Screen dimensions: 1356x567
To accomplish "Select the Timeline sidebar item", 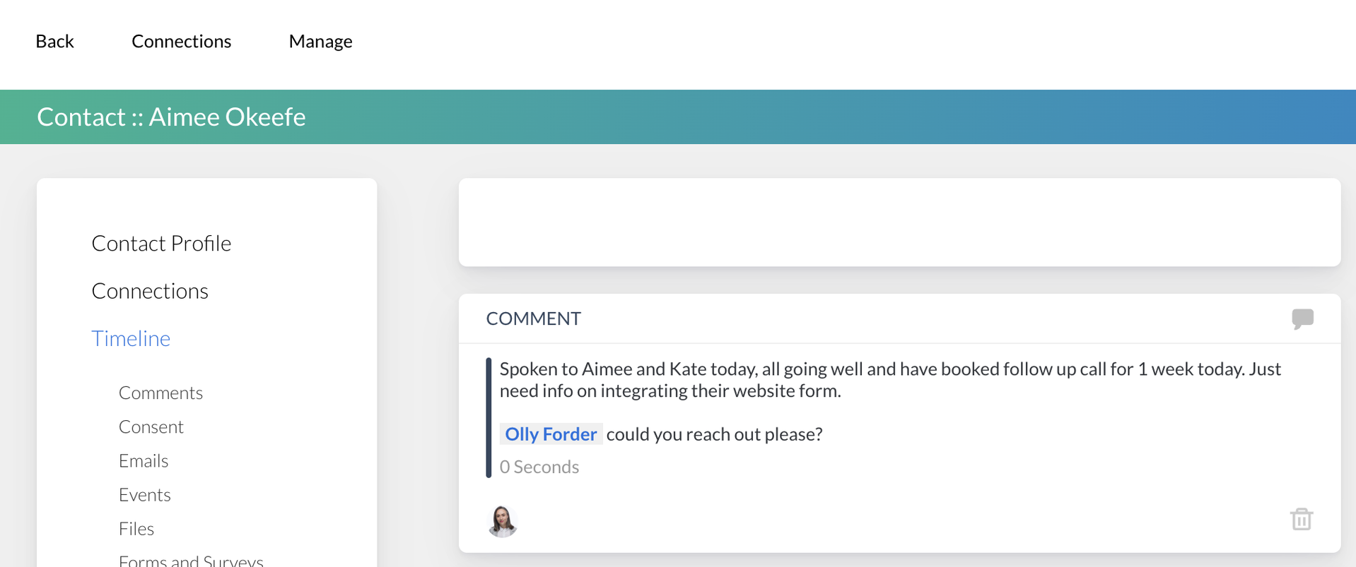I will coord(131,338).
